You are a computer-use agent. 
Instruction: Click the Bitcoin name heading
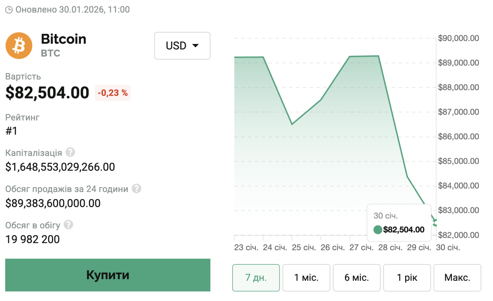click(63, 39)
